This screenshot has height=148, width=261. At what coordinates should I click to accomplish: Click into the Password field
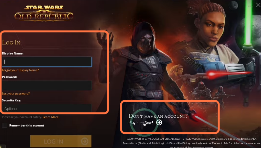pos(47,85)
